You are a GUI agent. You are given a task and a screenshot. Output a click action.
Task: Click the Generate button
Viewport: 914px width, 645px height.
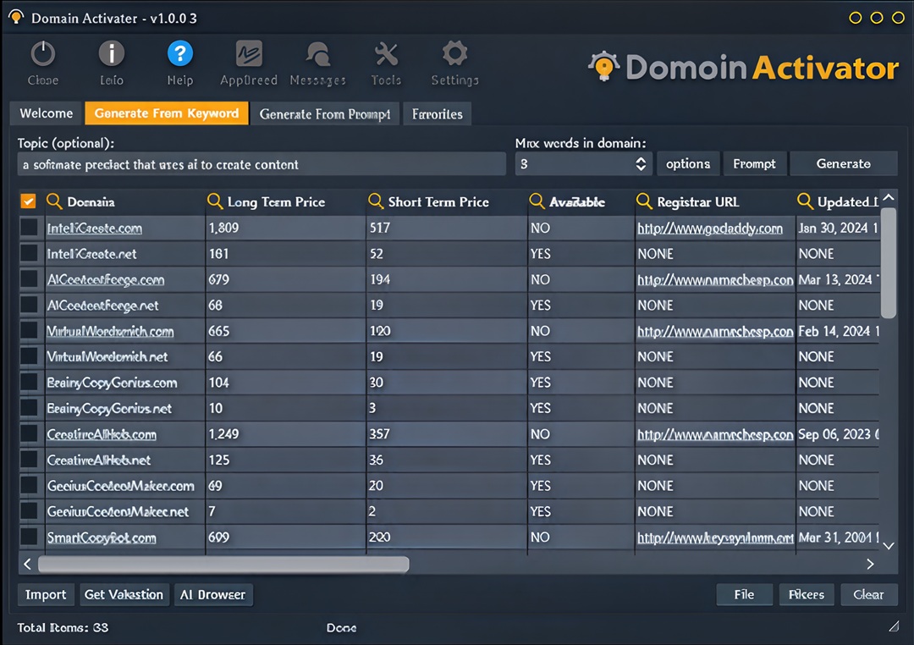843,164
